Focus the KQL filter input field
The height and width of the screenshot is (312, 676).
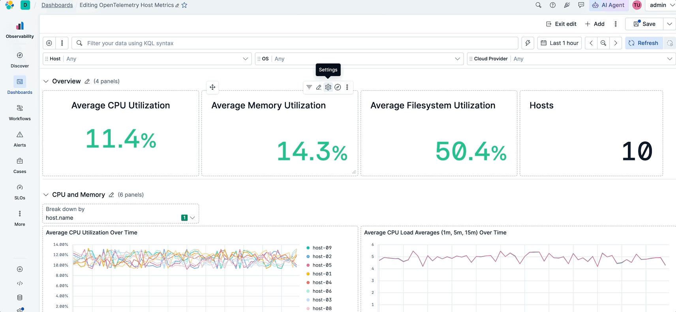coord(295,43)
